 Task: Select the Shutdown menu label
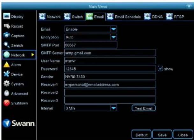[x=19, y=103]
